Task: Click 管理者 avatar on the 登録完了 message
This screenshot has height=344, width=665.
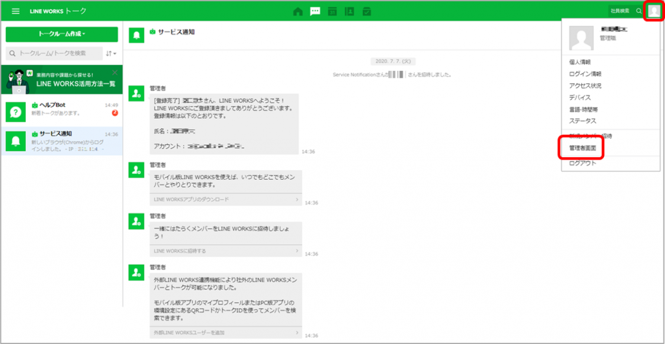Action: point(136,93)
